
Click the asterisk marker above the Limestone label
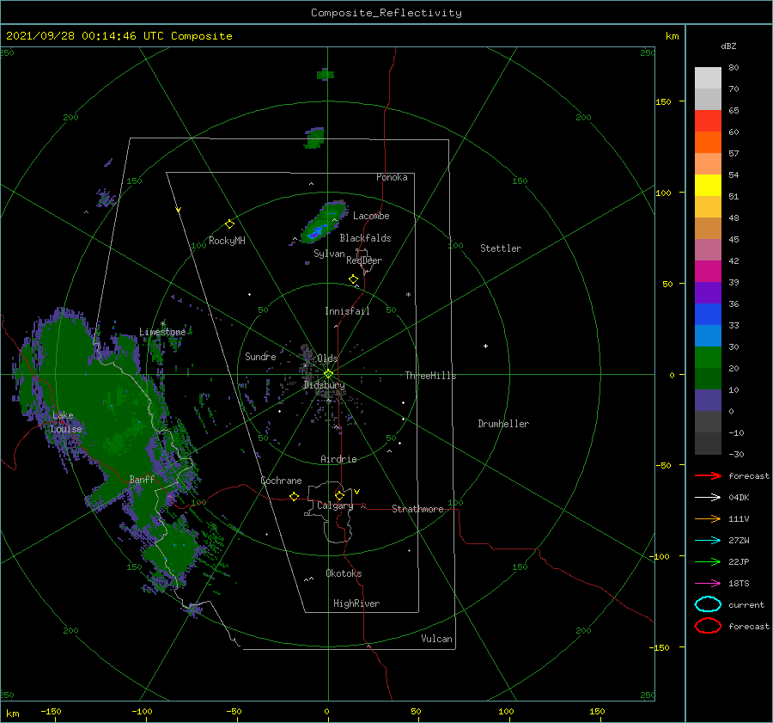tap(162, 324)
